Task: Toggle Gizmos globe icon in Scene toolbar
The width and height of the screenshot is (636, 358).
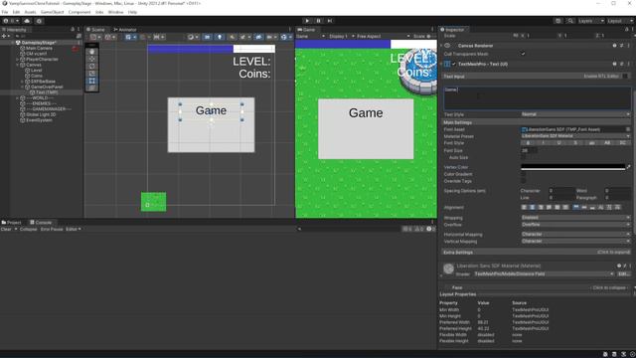Action: click(284, 37)
